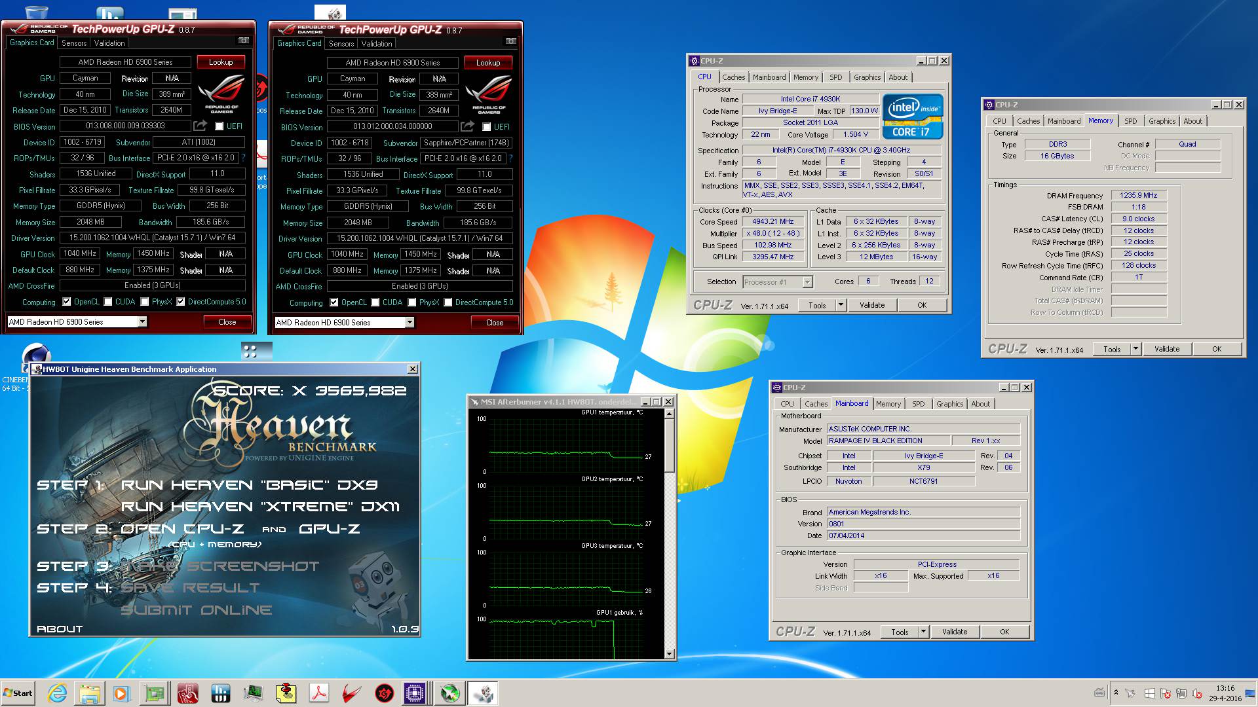Click Lookup button in left GPU-Z window
The height and width of the screenshot is (707, 1258).
[x=221, y=62]
